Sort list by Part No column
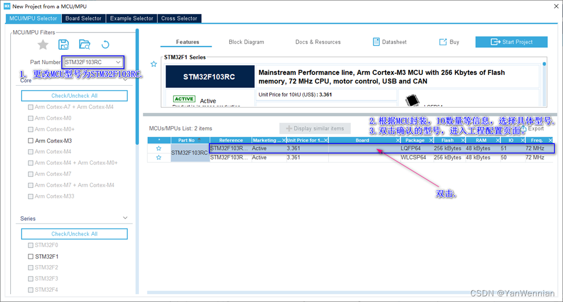Screen dimensions: 563x302 coord(190,140)
